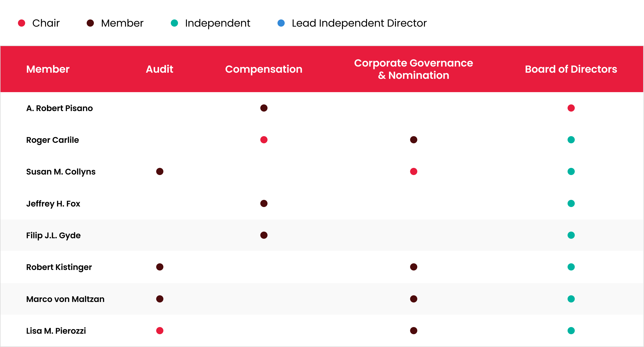Image resolution: width=644 pixels, height=347 pixels.
Task: Click Filip J.L. Gyde's Board independent dot
Action: [x=571, y=235]
